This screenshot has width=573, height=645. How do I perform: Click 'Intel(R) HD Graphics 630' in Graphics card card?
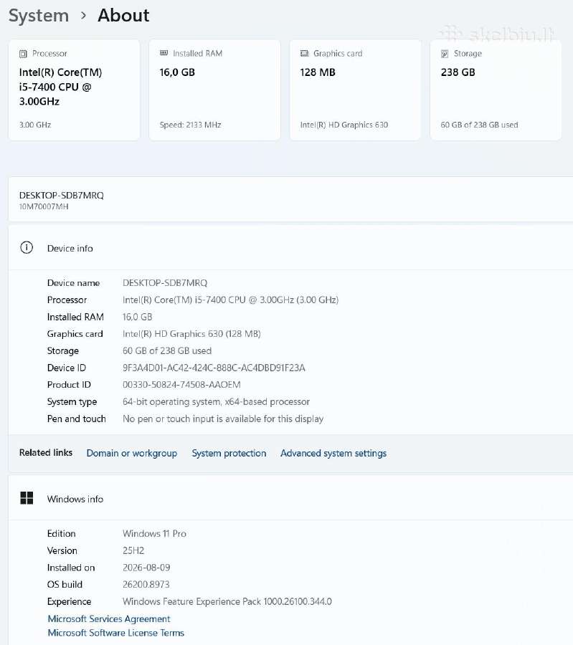tap(344, 125)
